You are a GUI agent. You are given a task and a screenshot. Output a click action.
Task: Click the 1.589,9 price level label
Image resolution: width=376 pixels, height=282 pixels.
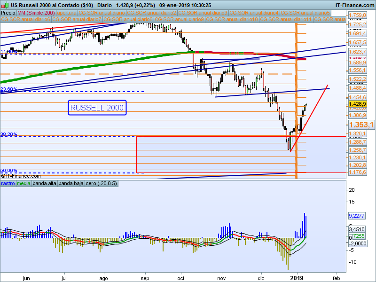pos(357,63)
